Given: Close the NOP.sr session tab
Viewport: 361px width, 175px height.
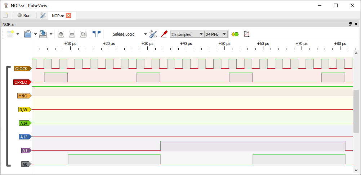Looking at the screenshot, I should (x=68, y=15).
